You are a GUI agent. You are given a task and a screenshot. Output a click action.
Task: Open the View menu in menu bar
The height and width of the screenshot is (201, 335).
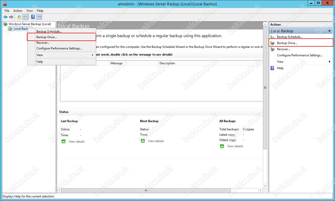coord(29,11)
